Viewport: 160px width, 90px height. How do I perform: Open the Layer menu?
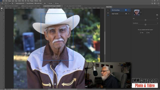13,1
